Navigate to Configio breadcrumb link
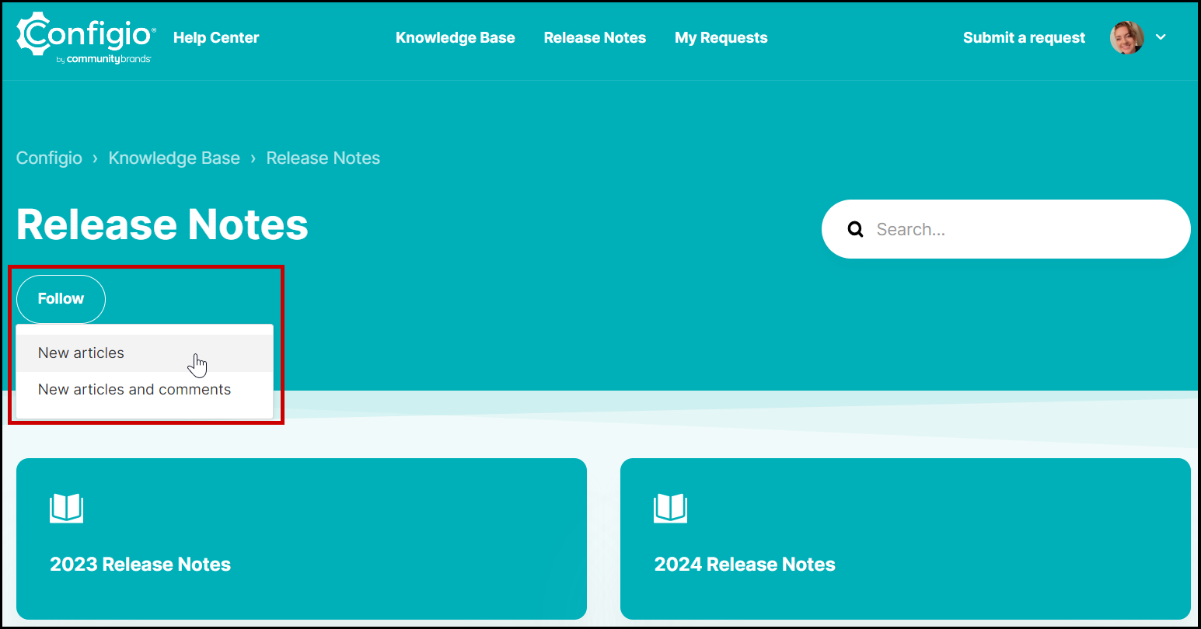Screen dimensions: 1201x629 coord(49,158)
